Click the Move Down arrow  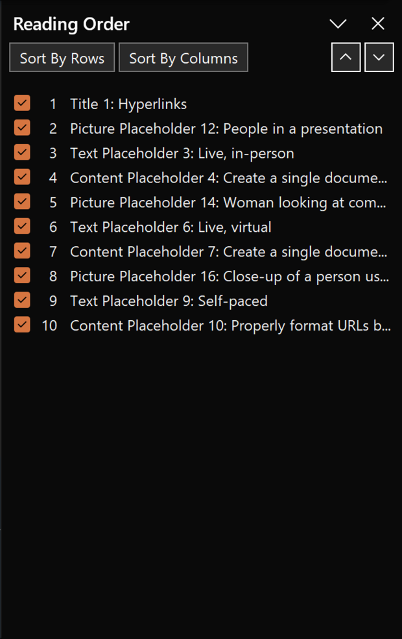[379, 58]
